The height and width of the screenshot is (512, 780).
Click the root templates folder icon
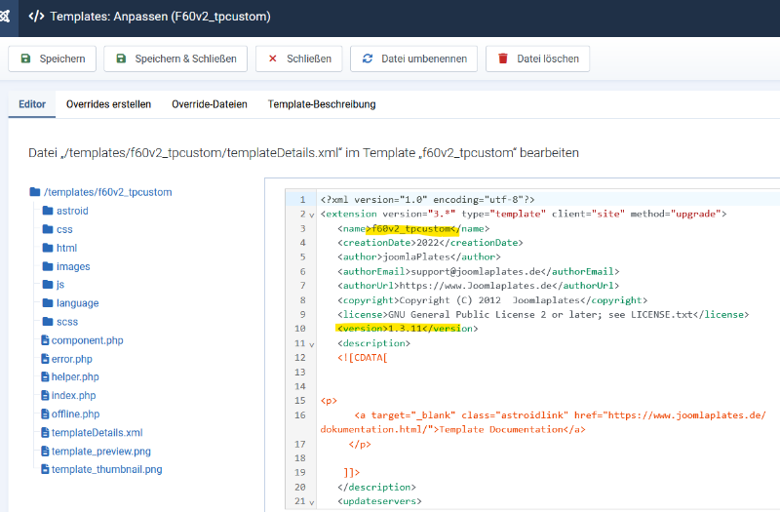coord(35,191)
